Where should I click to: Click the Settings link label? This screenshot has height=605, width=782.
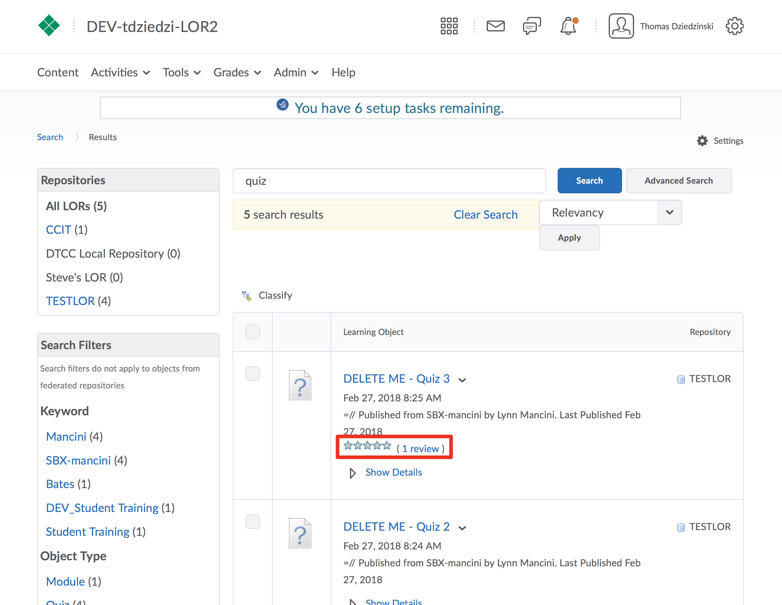[728, 141]
